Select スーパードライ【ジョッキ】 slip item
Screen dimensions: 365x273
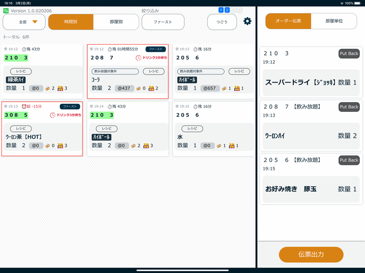pyautogui.click(x=311, y=82)
